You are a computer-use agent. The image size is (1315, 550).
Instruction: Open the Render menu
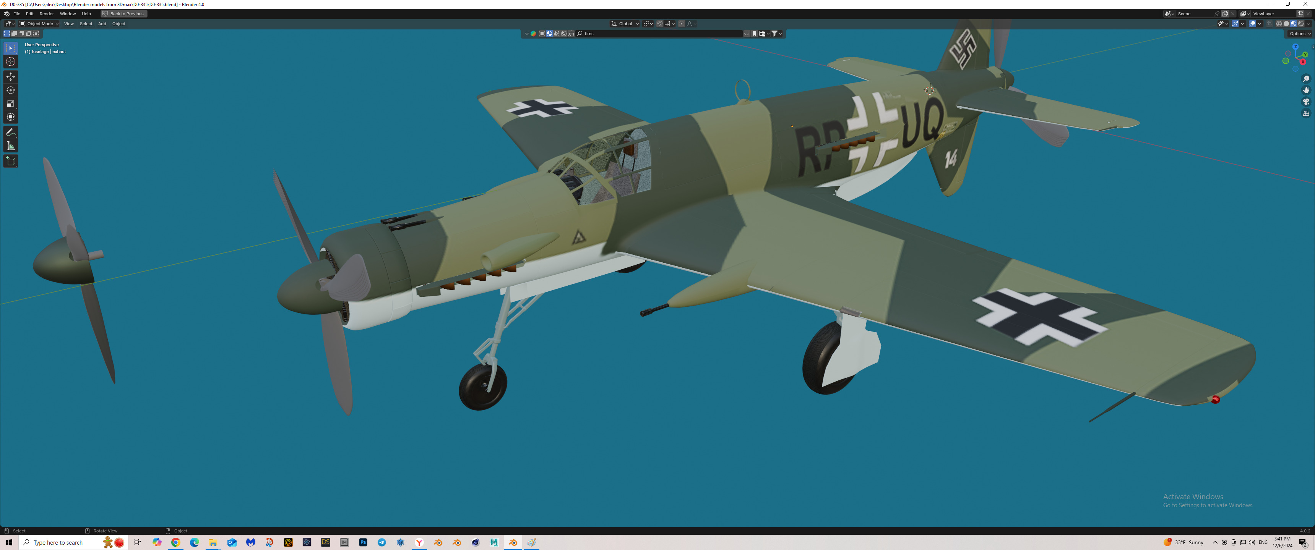(x=47, y=14)
